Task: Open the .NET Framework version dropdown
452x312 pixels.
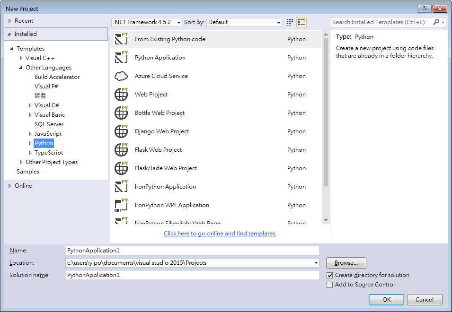Action: click(147, 22)
